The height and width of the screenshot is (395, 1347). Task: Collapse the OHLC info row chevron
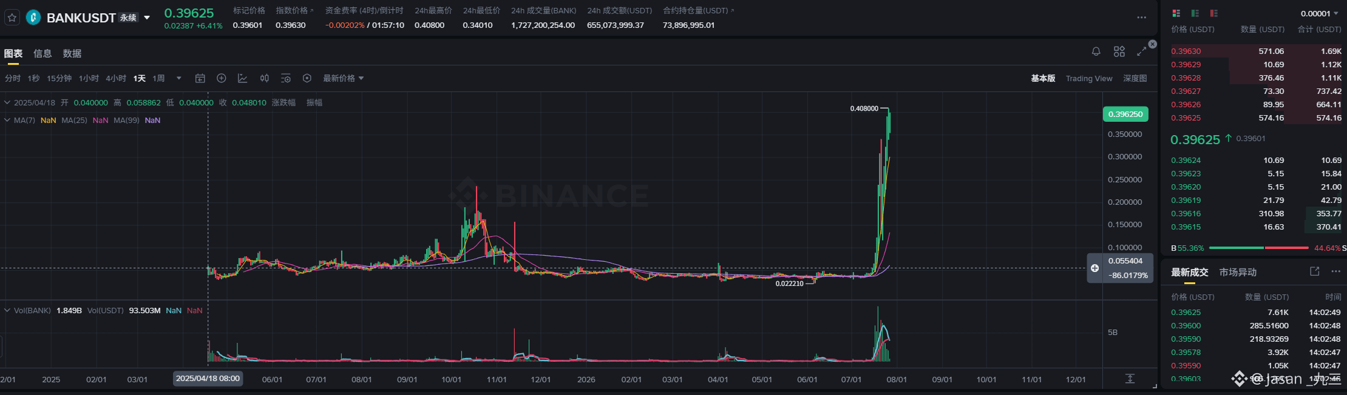(7, 102)
